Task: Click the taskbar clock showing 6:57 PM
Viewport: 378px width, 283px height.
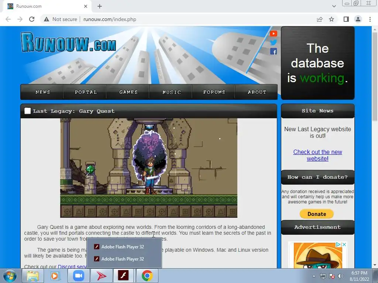Action: pos(359,276)
